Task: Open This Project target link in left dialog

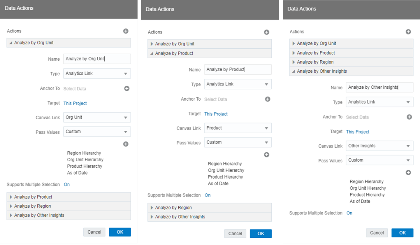Action: click(75, 103)
